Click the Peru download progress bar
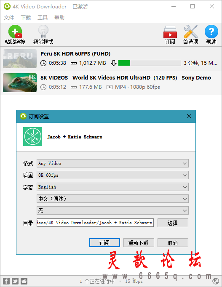The image size is (222, 287). tap(150, 63)
